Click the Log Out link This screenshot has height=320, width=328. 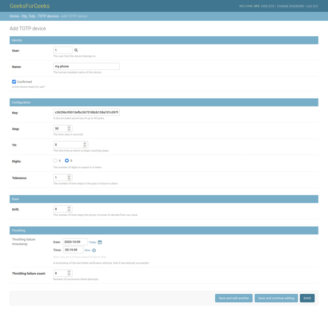pos(312,6)
